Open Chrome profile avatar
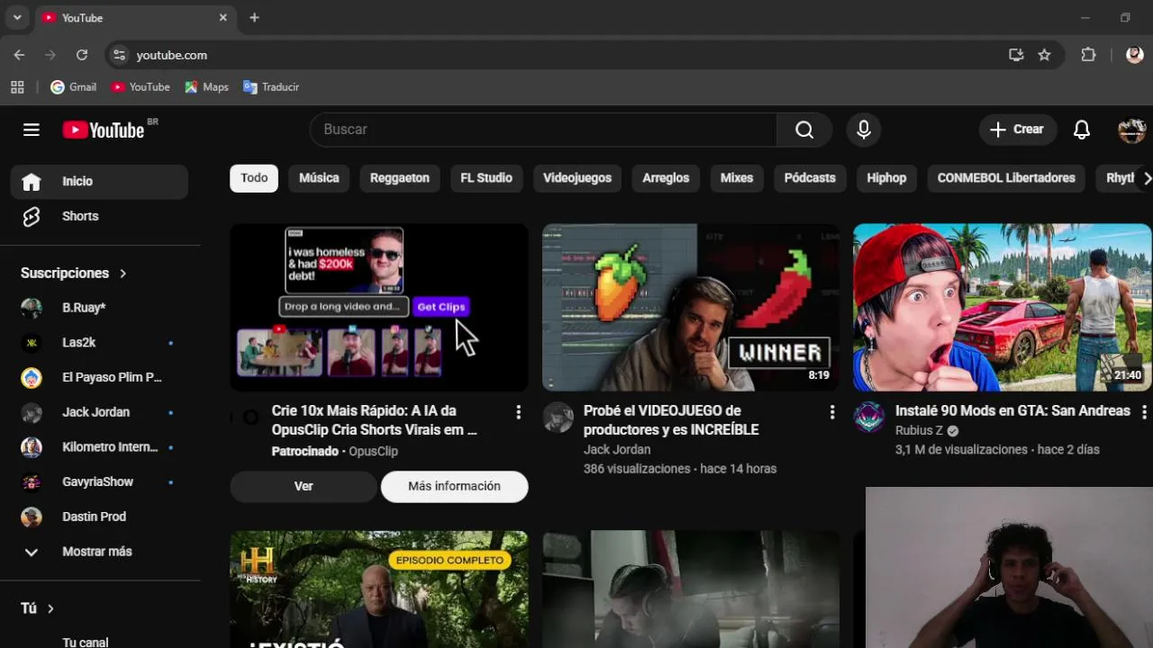Viewport: 1153px width, 648px height. tap(1134, 55)
